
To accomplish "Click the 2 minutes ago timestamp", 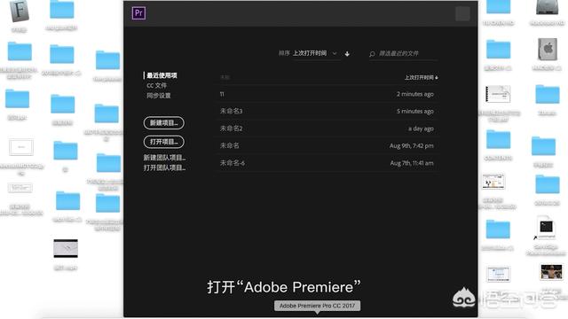I will [x=414, y=94].
